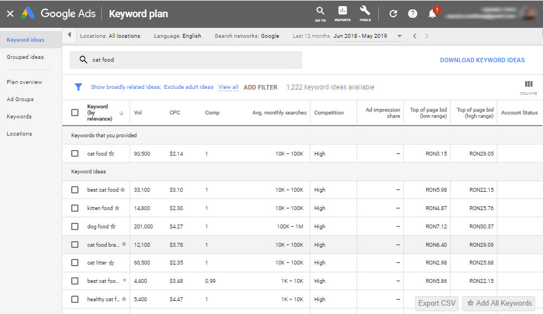Image resolution: width=543 pixels, height=314 pixels.
Task: Toggle the select-all checkbox in table header
Action: (75, 113)
